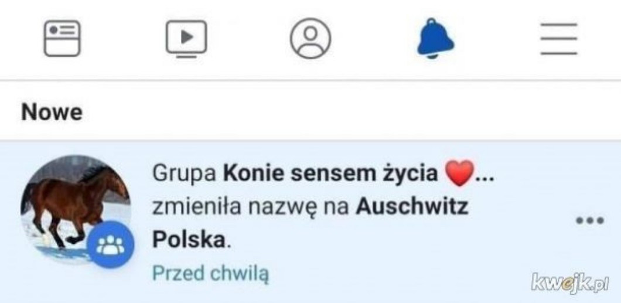The height and width of the screenshot is (303, 621).
Task: Open the group name Konie sensem życia
Action: (330, 174)
